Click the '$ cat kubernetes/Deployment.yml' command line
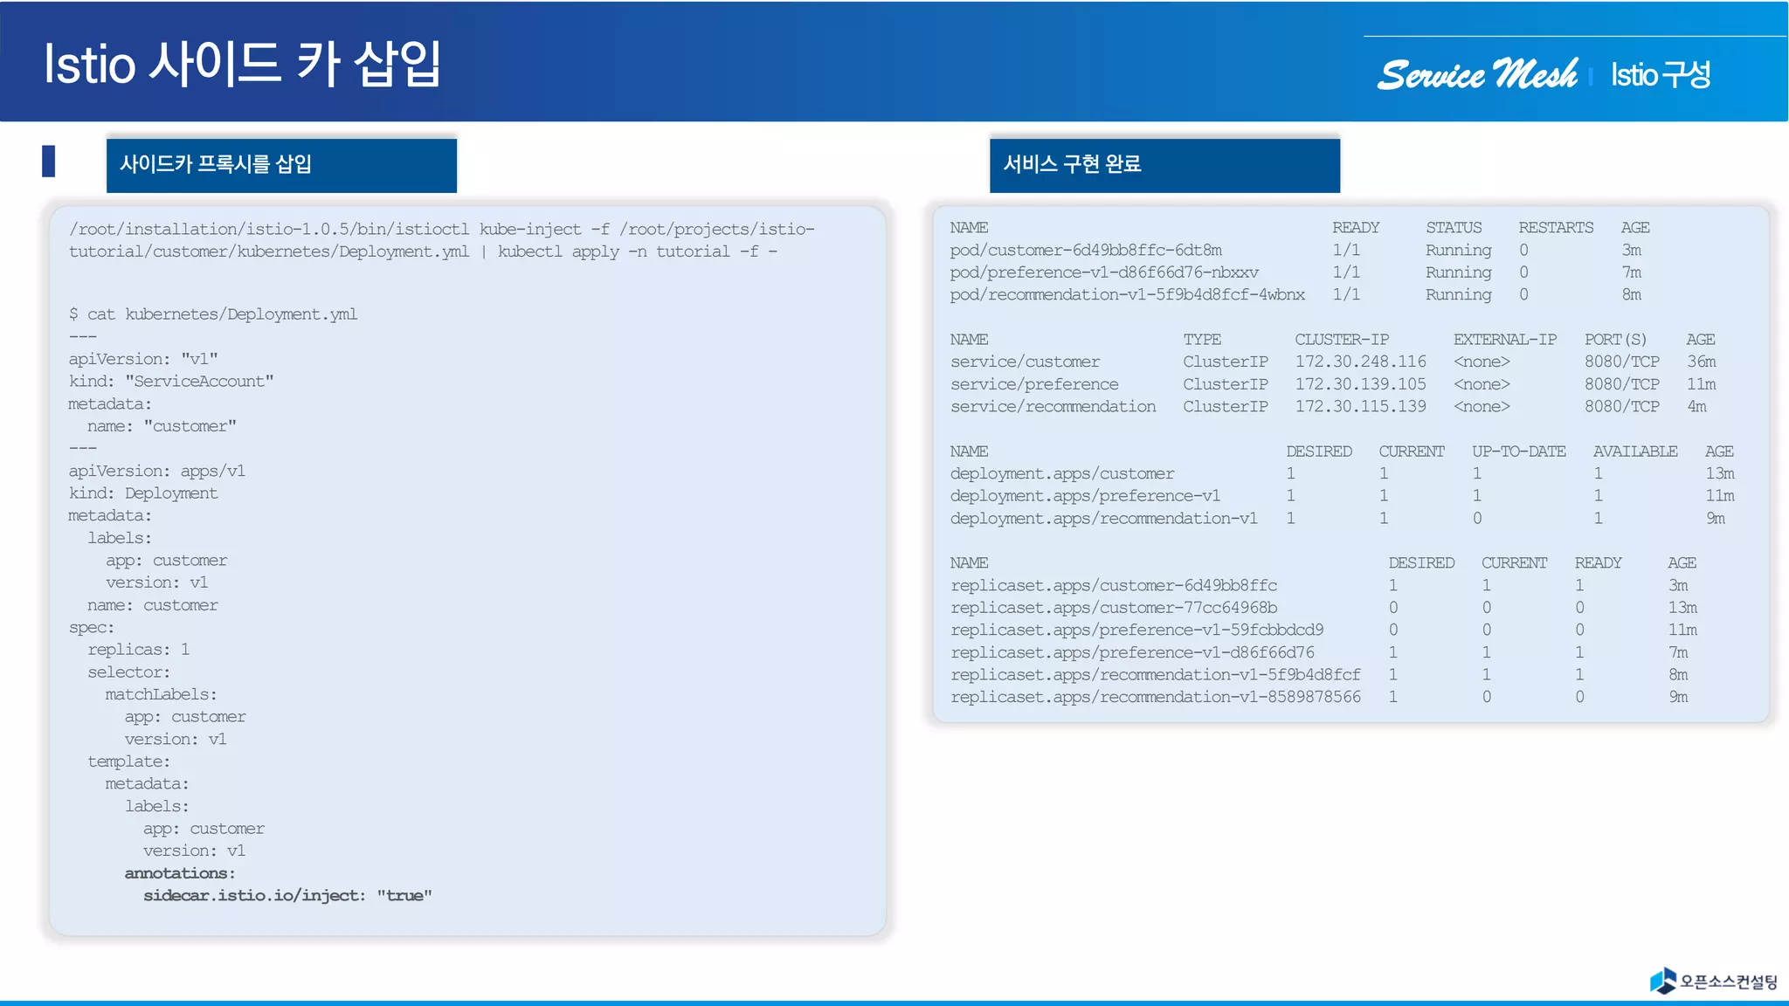 pos(213,314)
